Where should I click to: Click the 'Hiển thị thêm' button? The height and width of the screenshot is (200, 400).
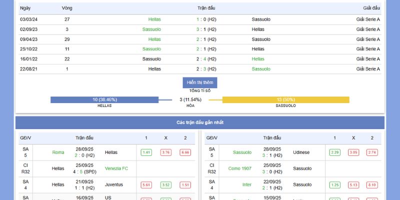coord(200,82)
